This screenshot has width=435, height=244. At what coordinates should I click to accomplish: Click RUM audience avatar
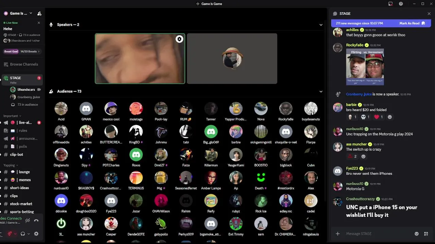coord(186,109)
